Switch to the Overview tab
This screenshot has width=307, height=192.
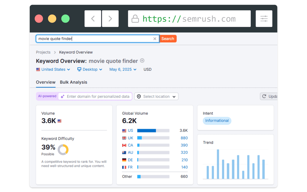tap(46, 82)
